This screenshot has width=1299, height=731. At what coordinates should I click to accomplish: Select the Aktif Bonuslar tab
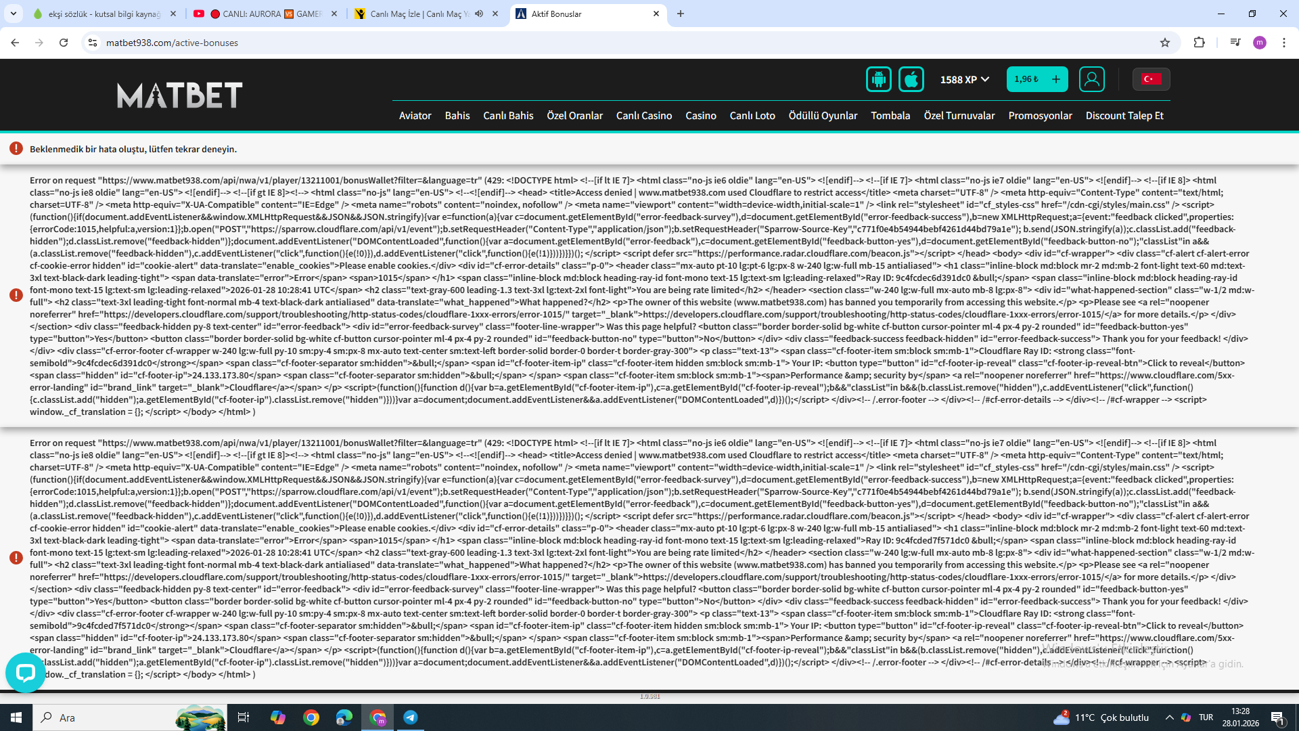(x=587, y=14)
